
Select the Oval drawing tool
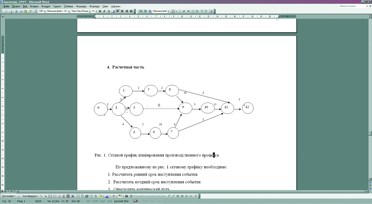[x=55, y=196]
